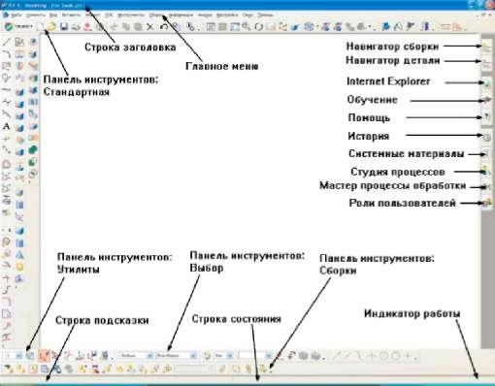
Task: Show the History panel on the resource bar
Action: [x=486, y=137]
